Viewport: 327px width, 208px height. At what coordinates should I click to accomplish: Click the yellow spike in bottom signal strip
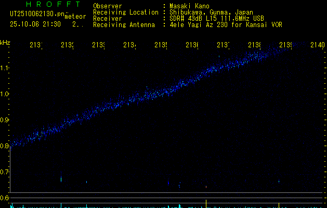click(206, 203)
